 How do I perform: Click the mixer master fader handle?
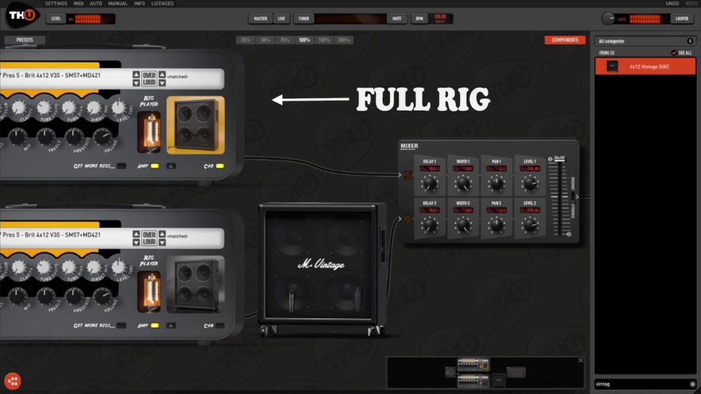[559, 159]
